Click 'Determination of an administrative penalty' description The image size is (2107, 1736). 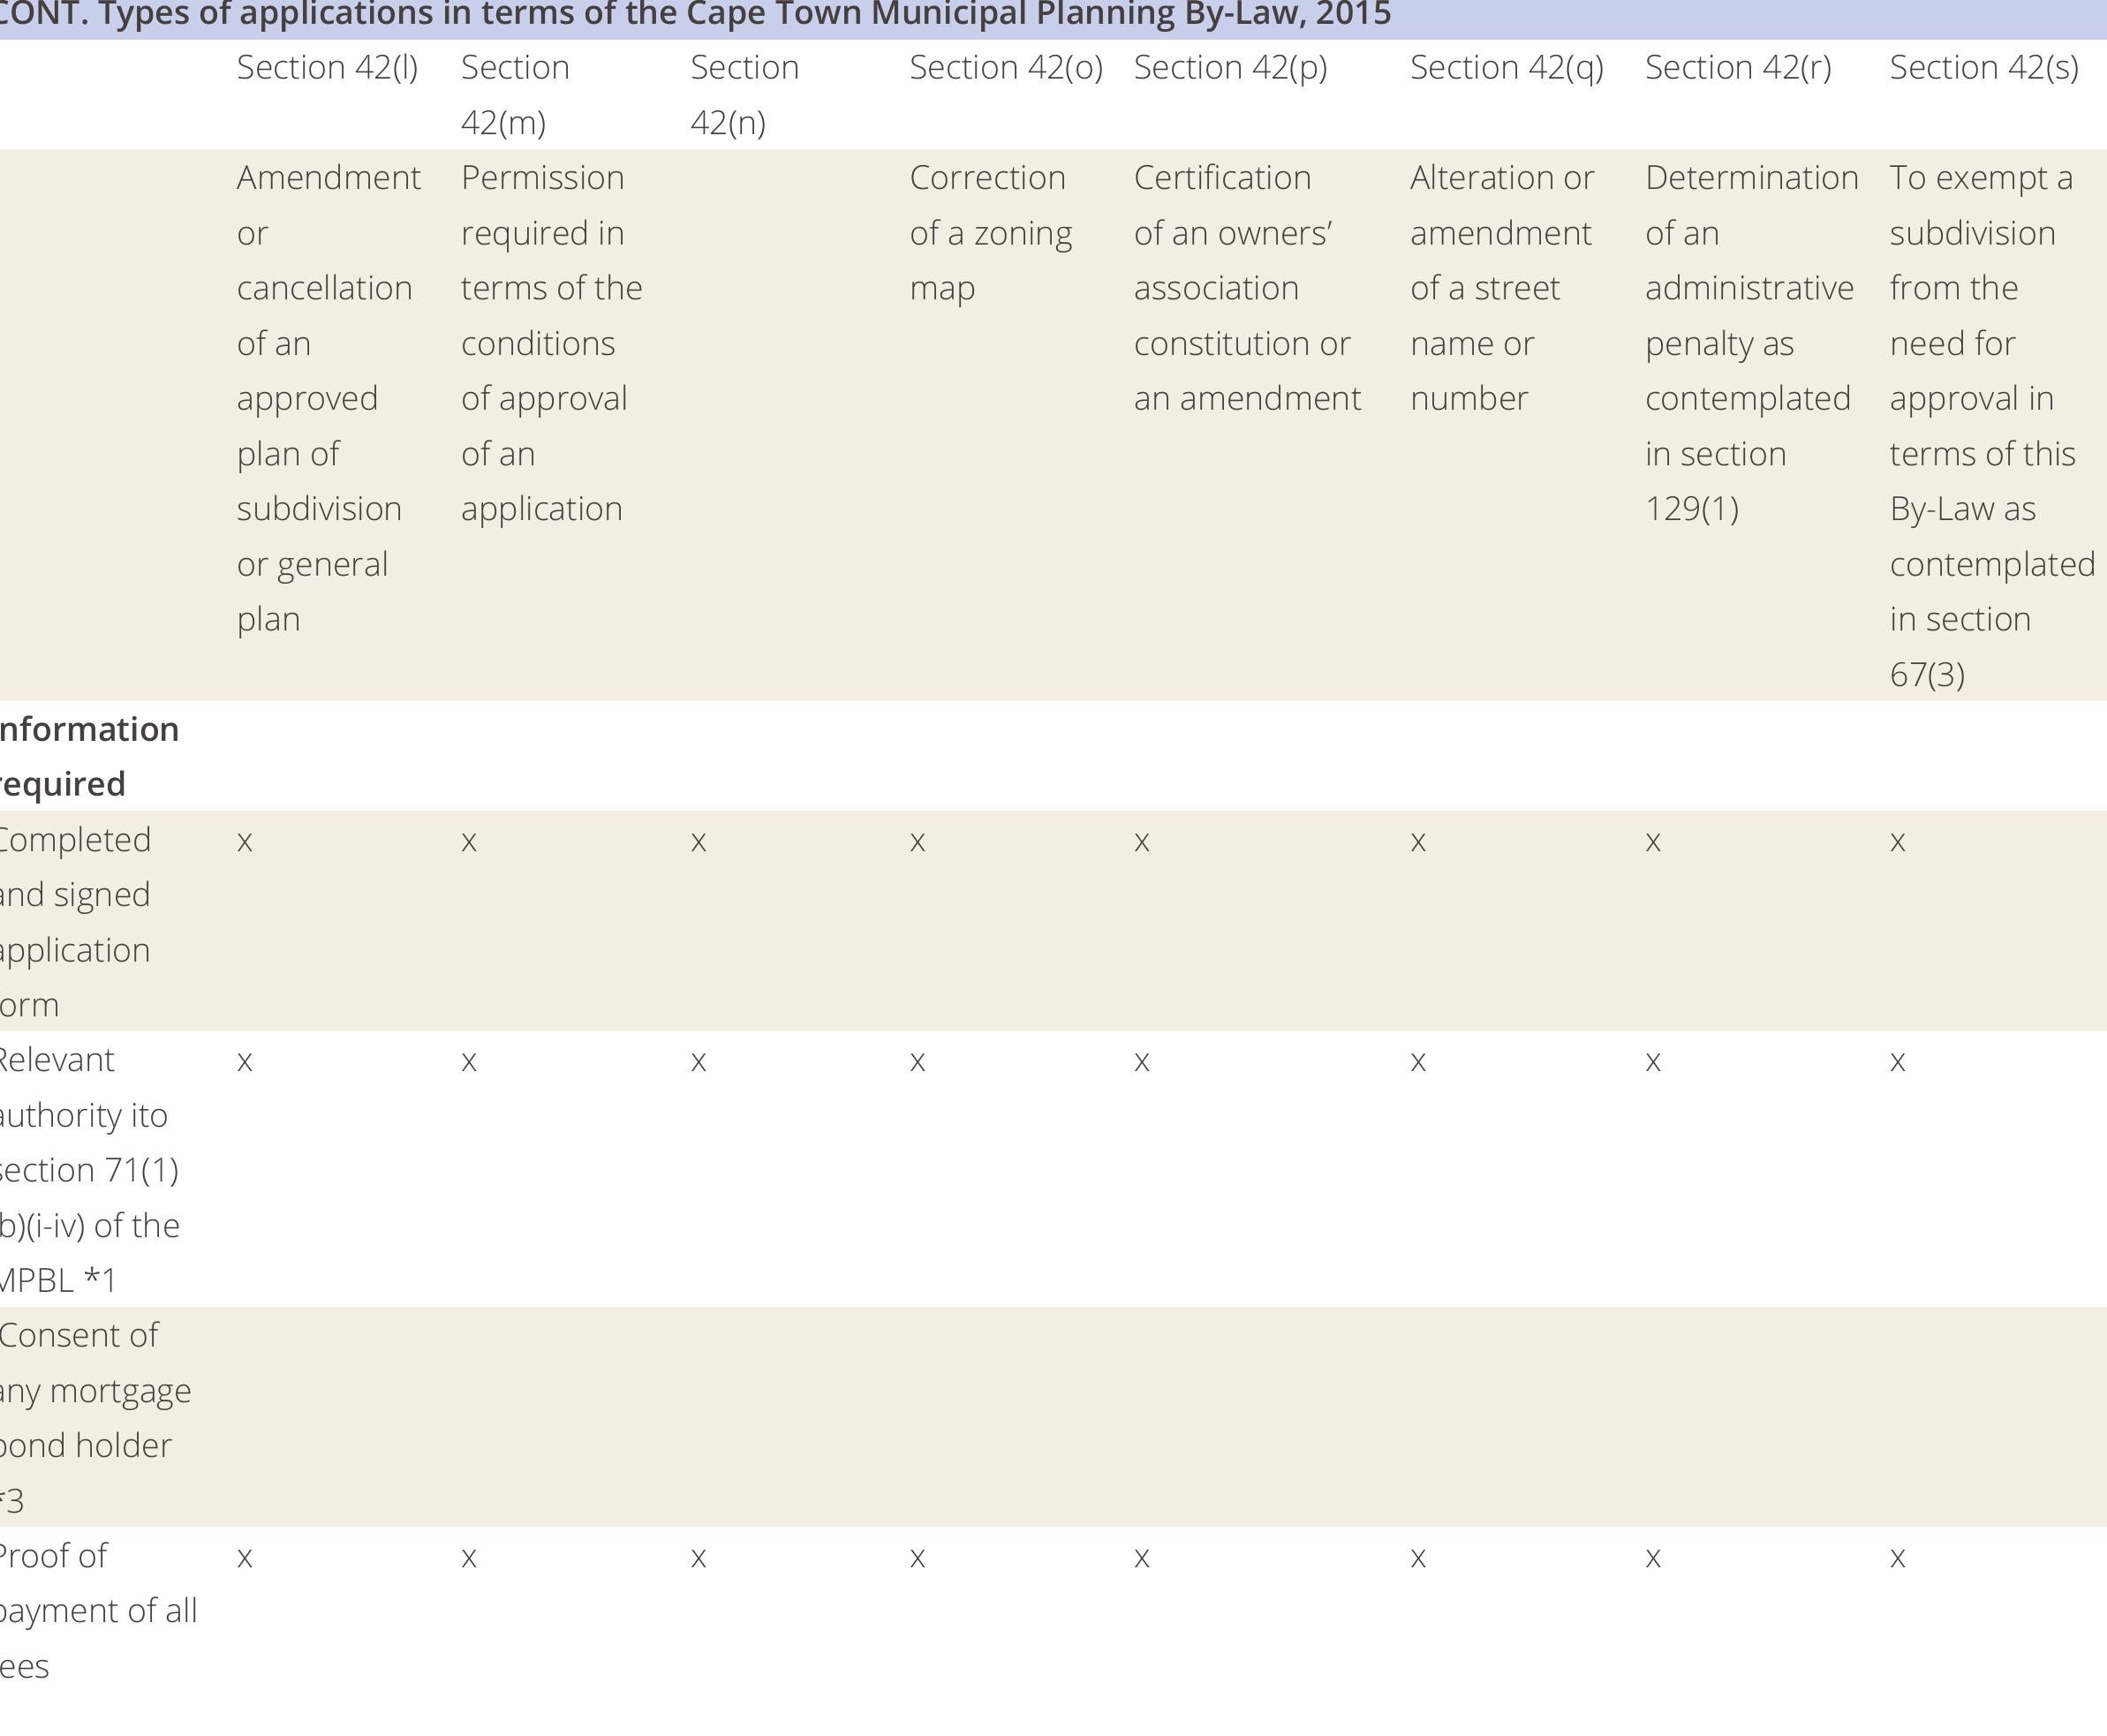pos(1750,343)
